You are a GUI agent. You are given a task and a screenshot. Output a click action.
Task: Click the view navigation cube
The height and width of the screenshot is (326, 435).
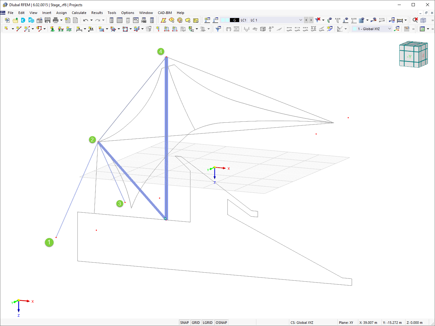pyautogui.click(x=414, y=55)
